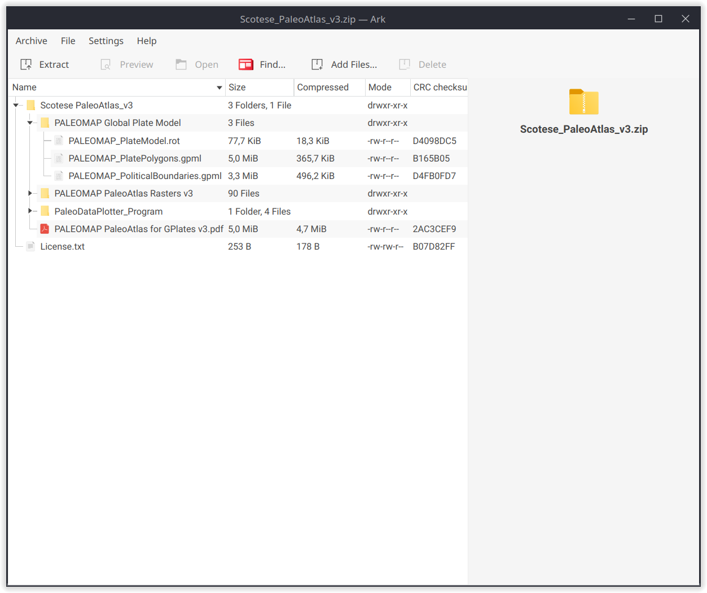Expand the PALEOMAP PaleoAtlas Rasters v3 node
The image size is (707, 593).
click(30, 193)
